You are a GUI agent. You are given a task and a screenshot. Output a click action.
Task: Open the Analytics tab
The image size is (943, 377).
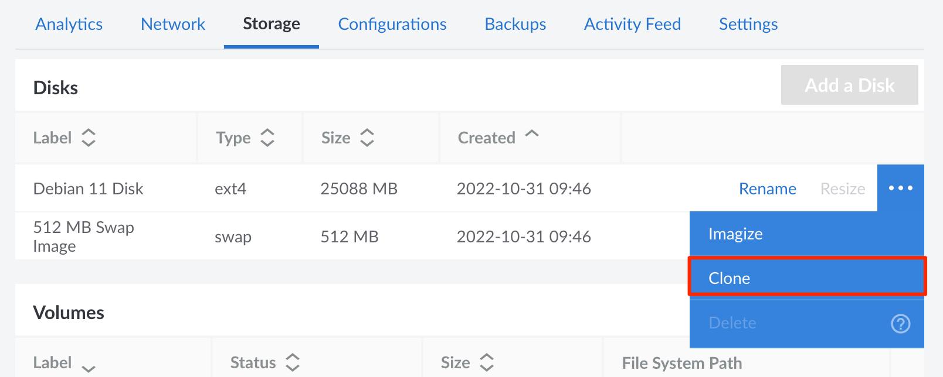(69, 24)
